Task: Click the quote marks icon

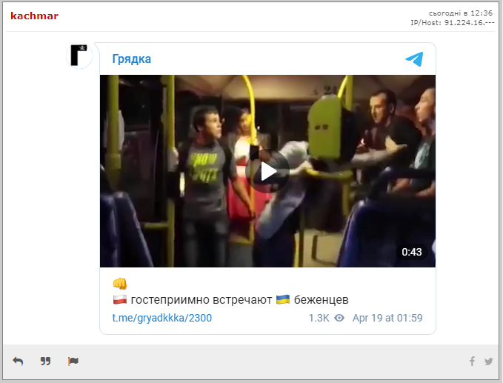Action: pyautogui.click(x=45, y=362)
